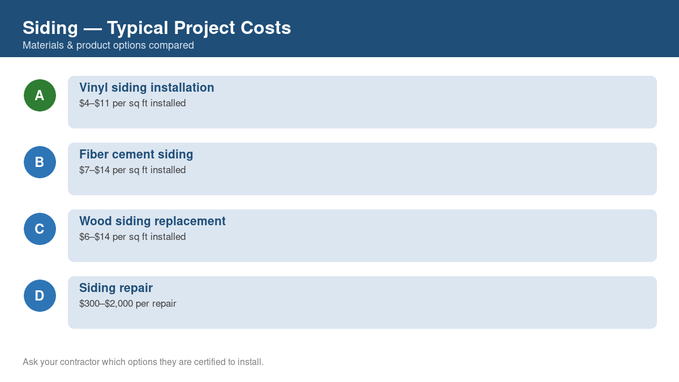Open the Fiber cement siding heading
This screenshot has width=679, height=382.
(x=136, y=154)
